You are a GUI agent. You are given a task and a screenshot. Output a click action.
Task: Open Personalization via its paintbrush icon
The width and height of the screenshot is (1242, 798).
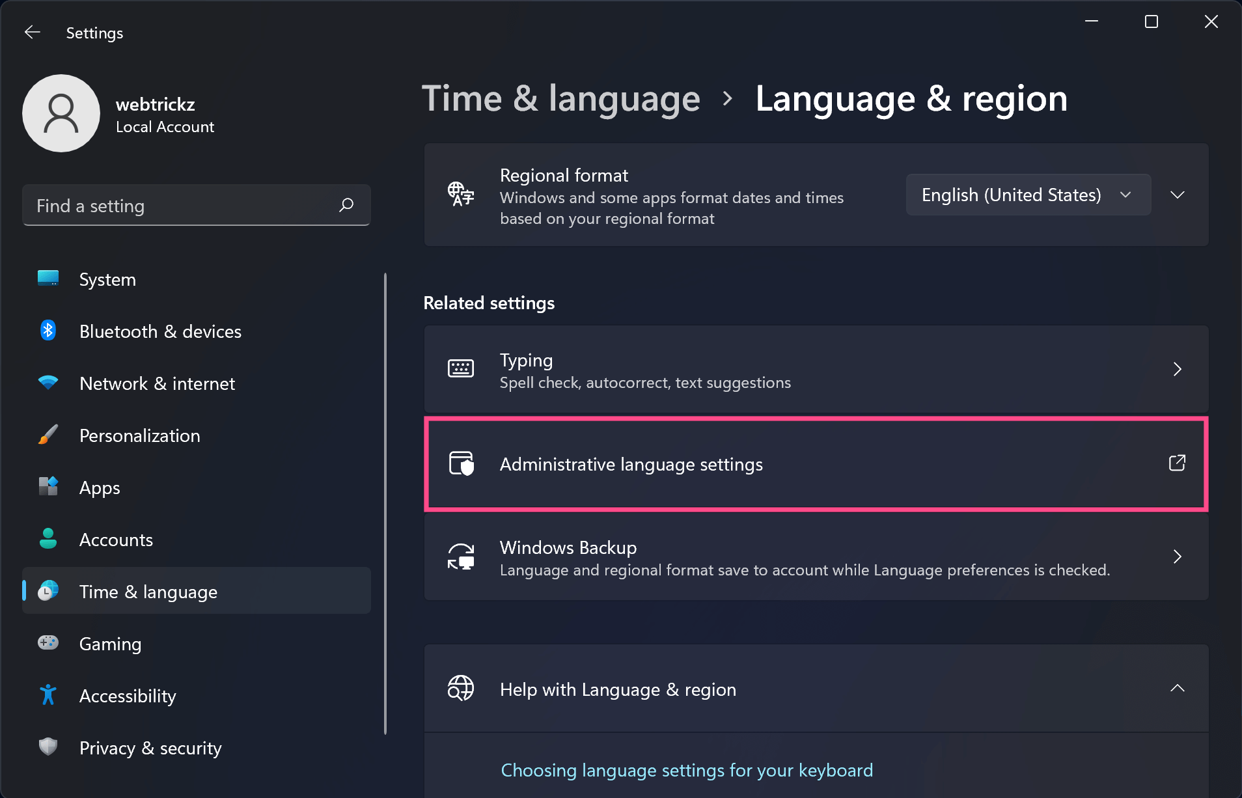(48, 435)
